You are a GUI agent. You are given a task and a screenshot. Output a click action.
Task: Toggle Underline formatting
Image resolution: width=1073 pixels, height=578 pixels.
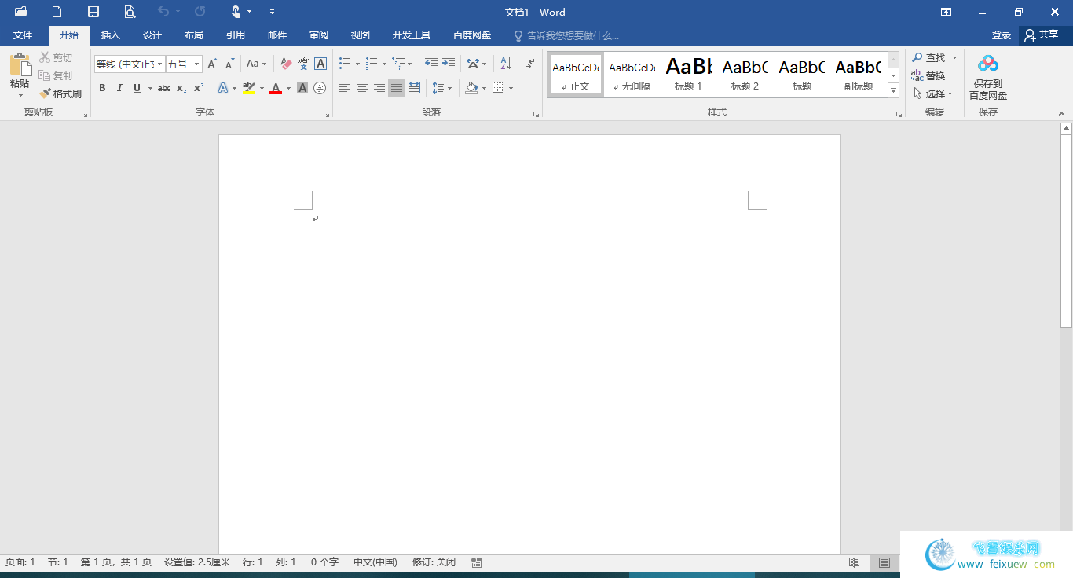pyautogui.click(x=137, y=88)
